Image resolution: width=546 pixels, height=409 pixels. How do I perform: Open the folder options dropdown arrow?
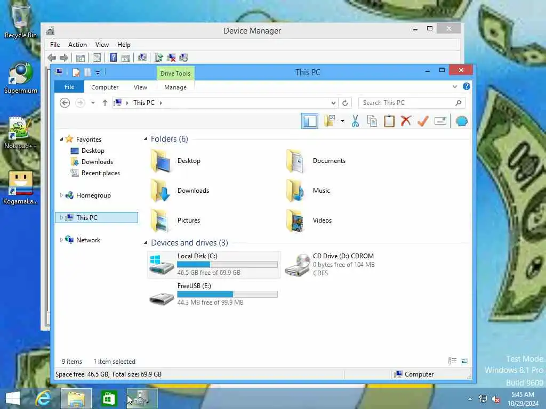click(343, 121)
